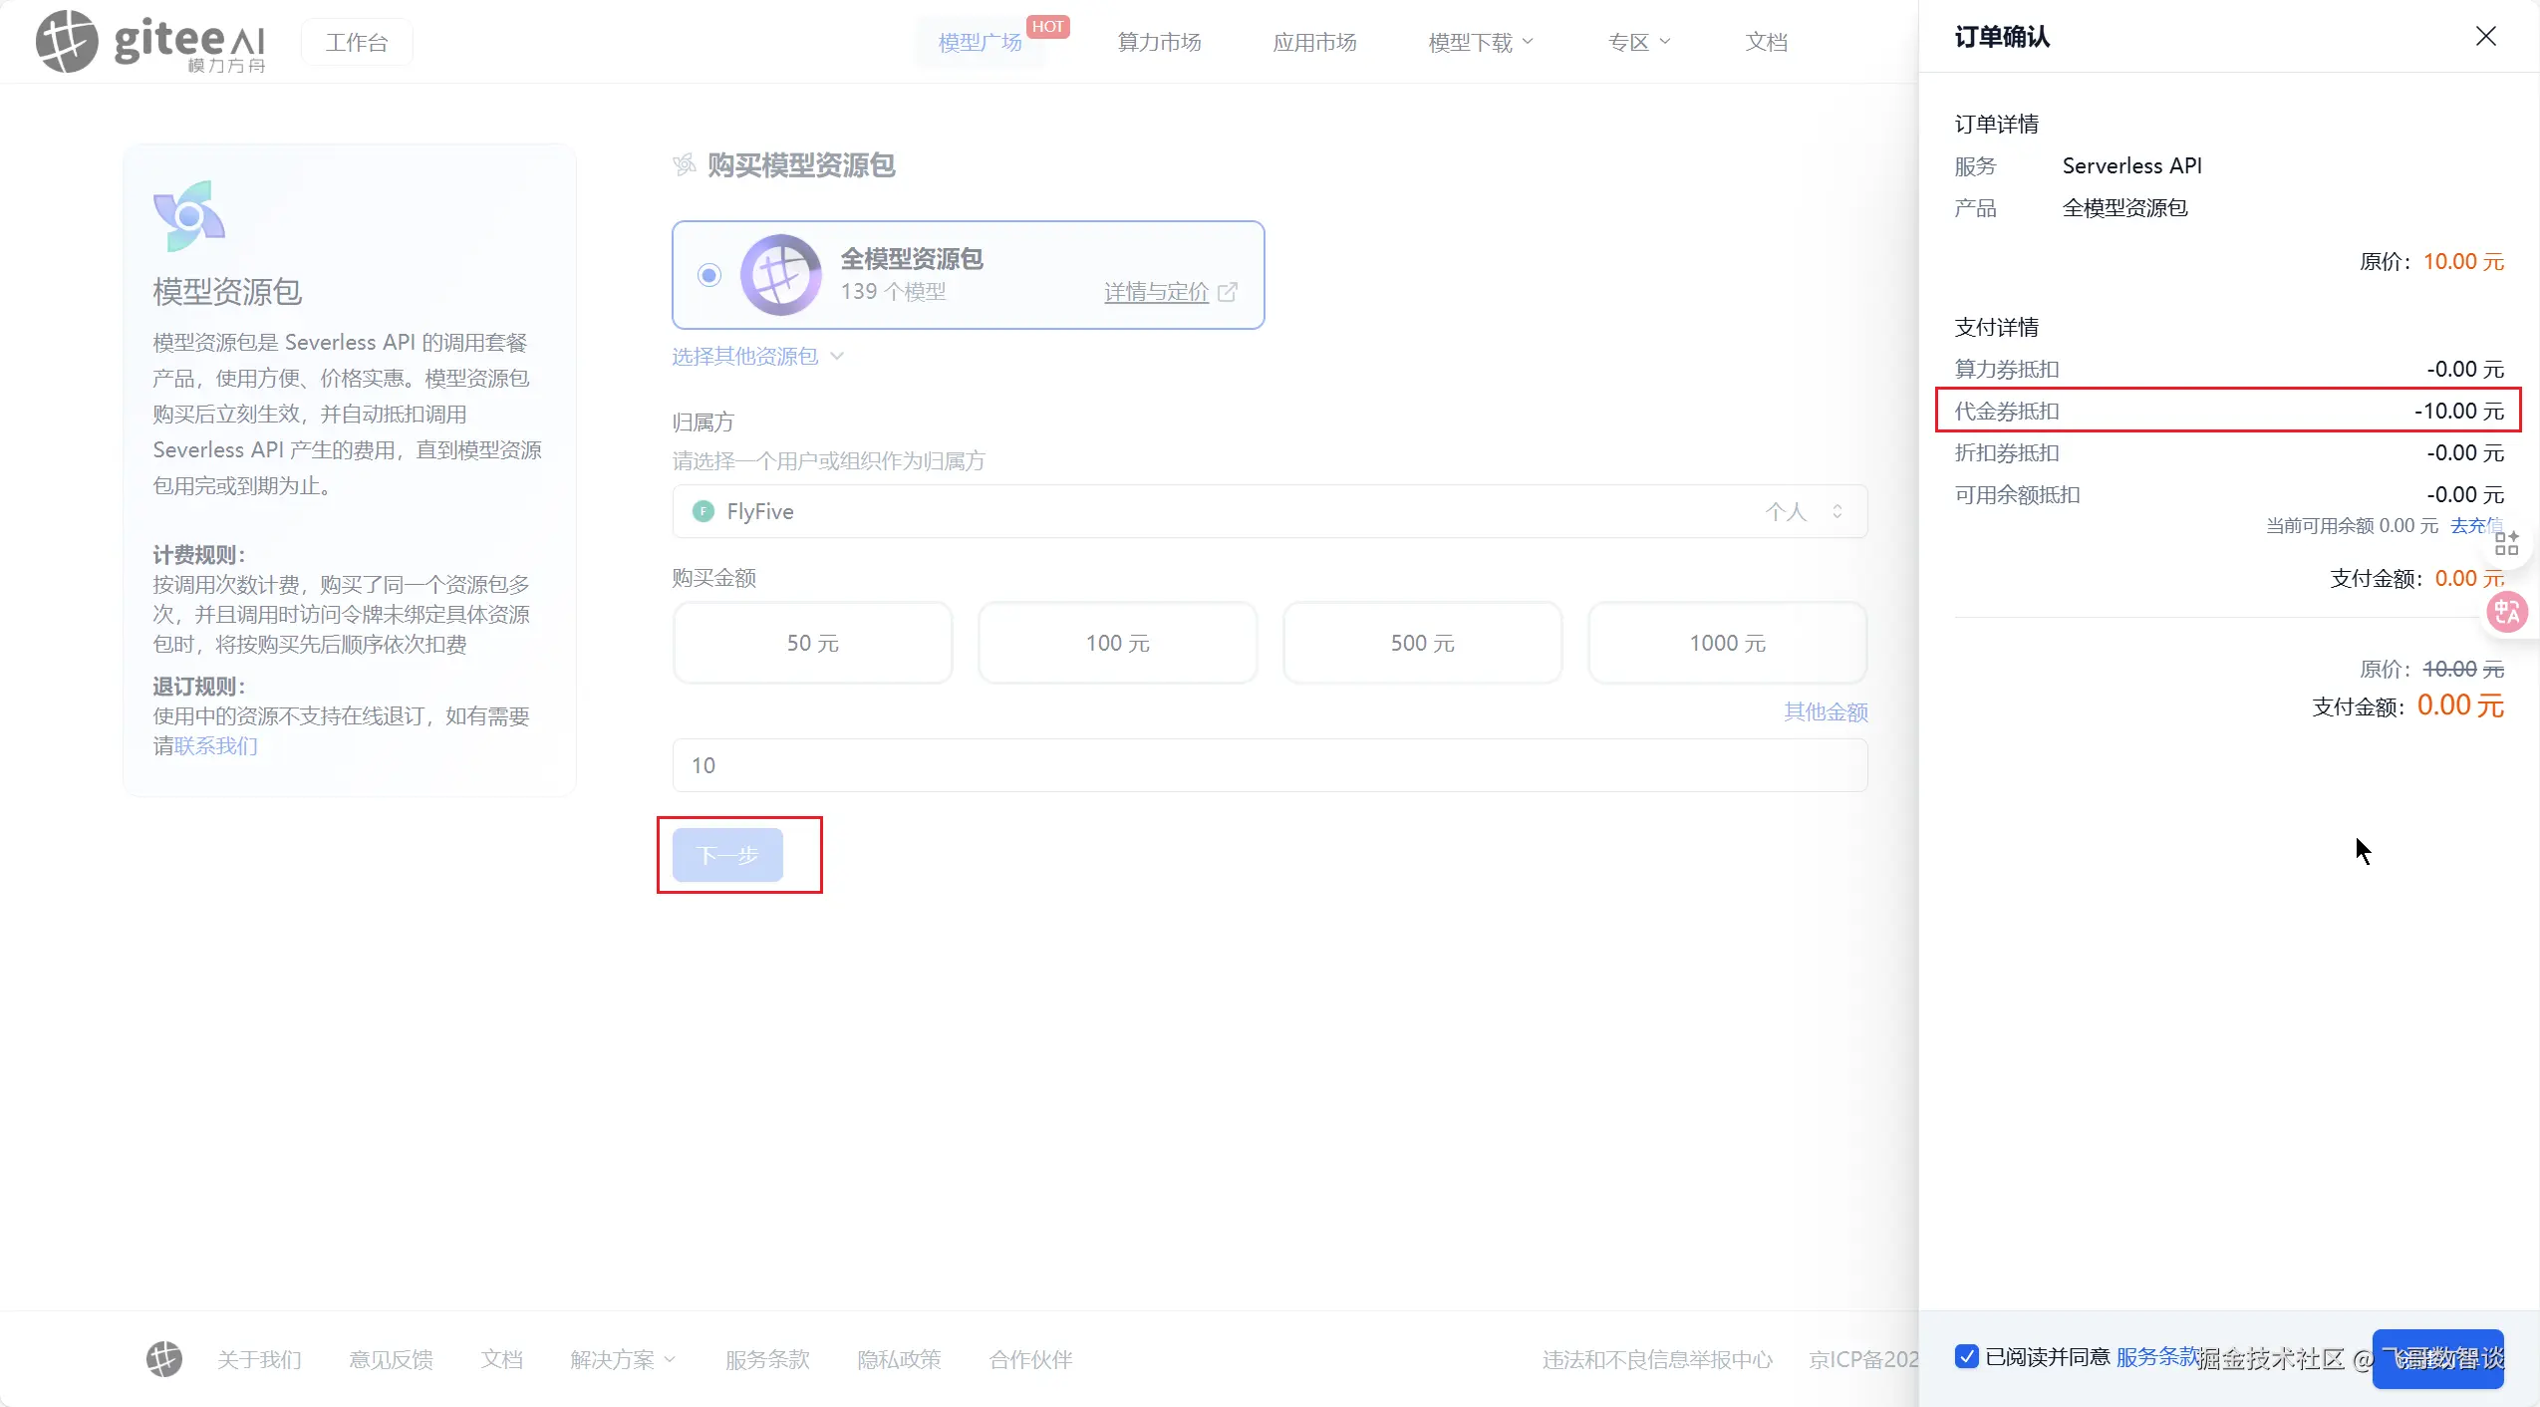This screenshot has width=2540, height=1407.
Task: Close the order confirmation panel
Action: coord(2485,37)
